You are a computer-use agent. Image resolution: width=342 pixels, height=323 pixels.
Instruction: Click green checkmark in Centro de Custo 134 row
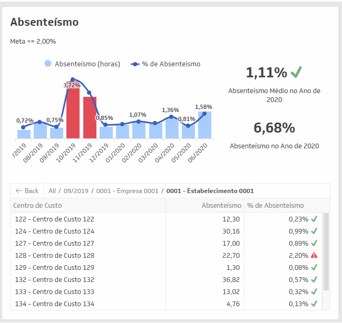click(x=314, y=304)
